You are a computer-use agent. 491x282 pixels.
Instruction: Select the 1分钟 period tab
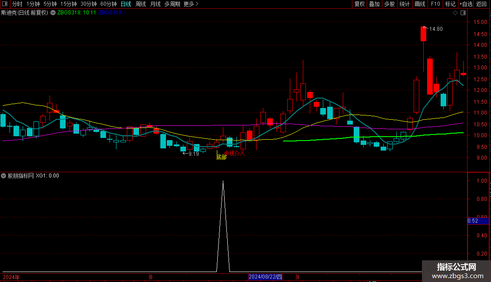(x=33, y=4)
